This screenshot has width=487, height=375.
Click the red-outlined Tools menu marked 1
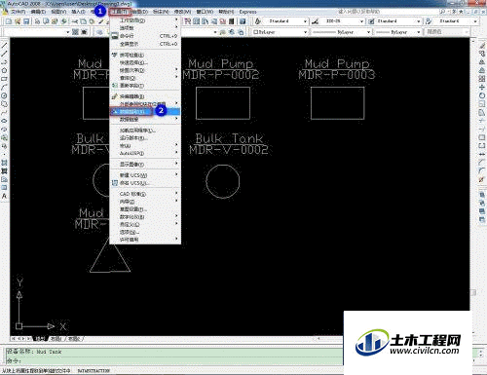point(120,12)
